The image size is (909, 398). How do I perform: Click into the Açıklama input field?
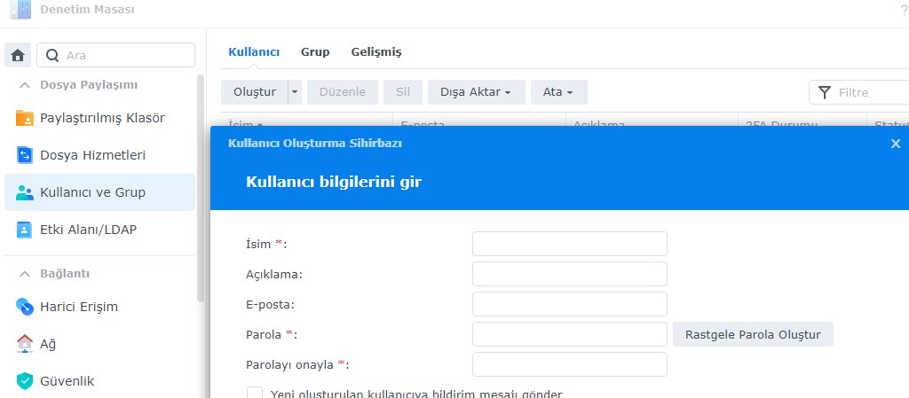pyautogui.click(x=569, y=274)
